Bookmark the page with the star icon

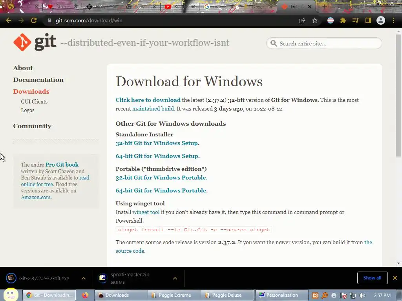pyautogui.click(x=315, y=20)
